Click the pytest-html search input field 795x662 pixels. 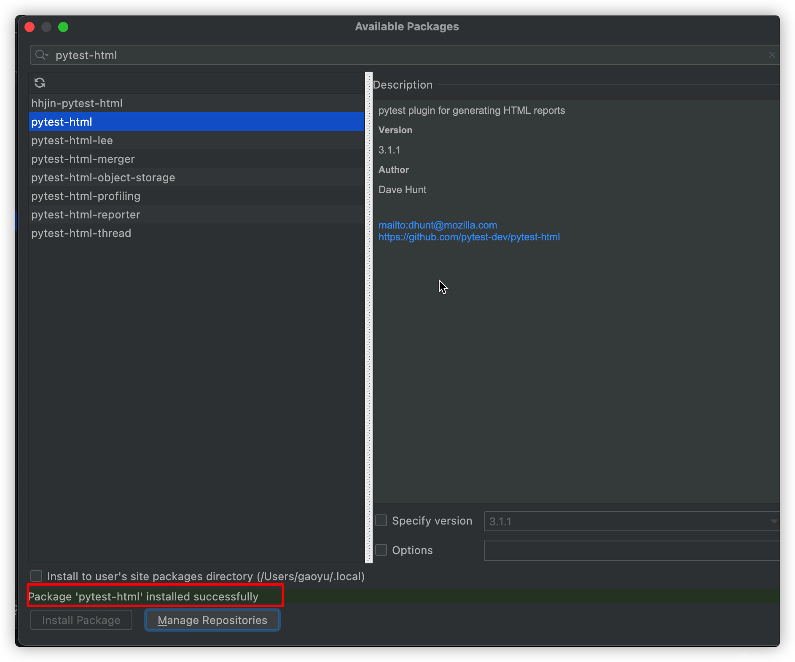pos(405,55)
